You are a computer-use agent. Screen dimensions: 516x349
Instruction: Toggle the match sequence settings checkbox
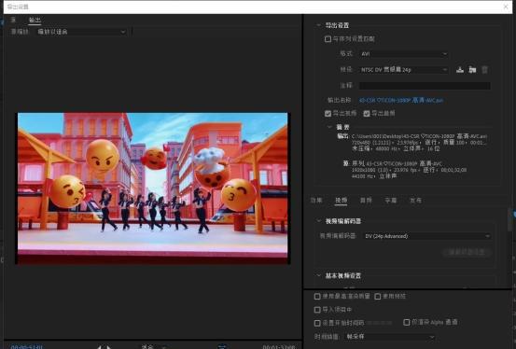(x=328, y=39)
